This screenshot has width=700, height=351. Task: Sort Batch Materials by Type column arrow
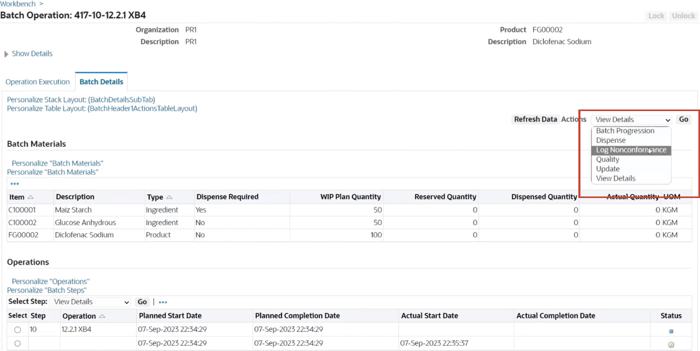[x=169, y=197]
